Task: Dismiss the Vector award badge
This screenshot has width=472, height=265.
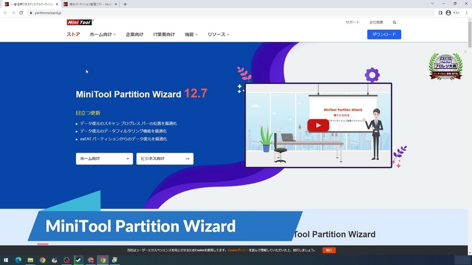Action: pyautogui.click(x=465, y=52)
